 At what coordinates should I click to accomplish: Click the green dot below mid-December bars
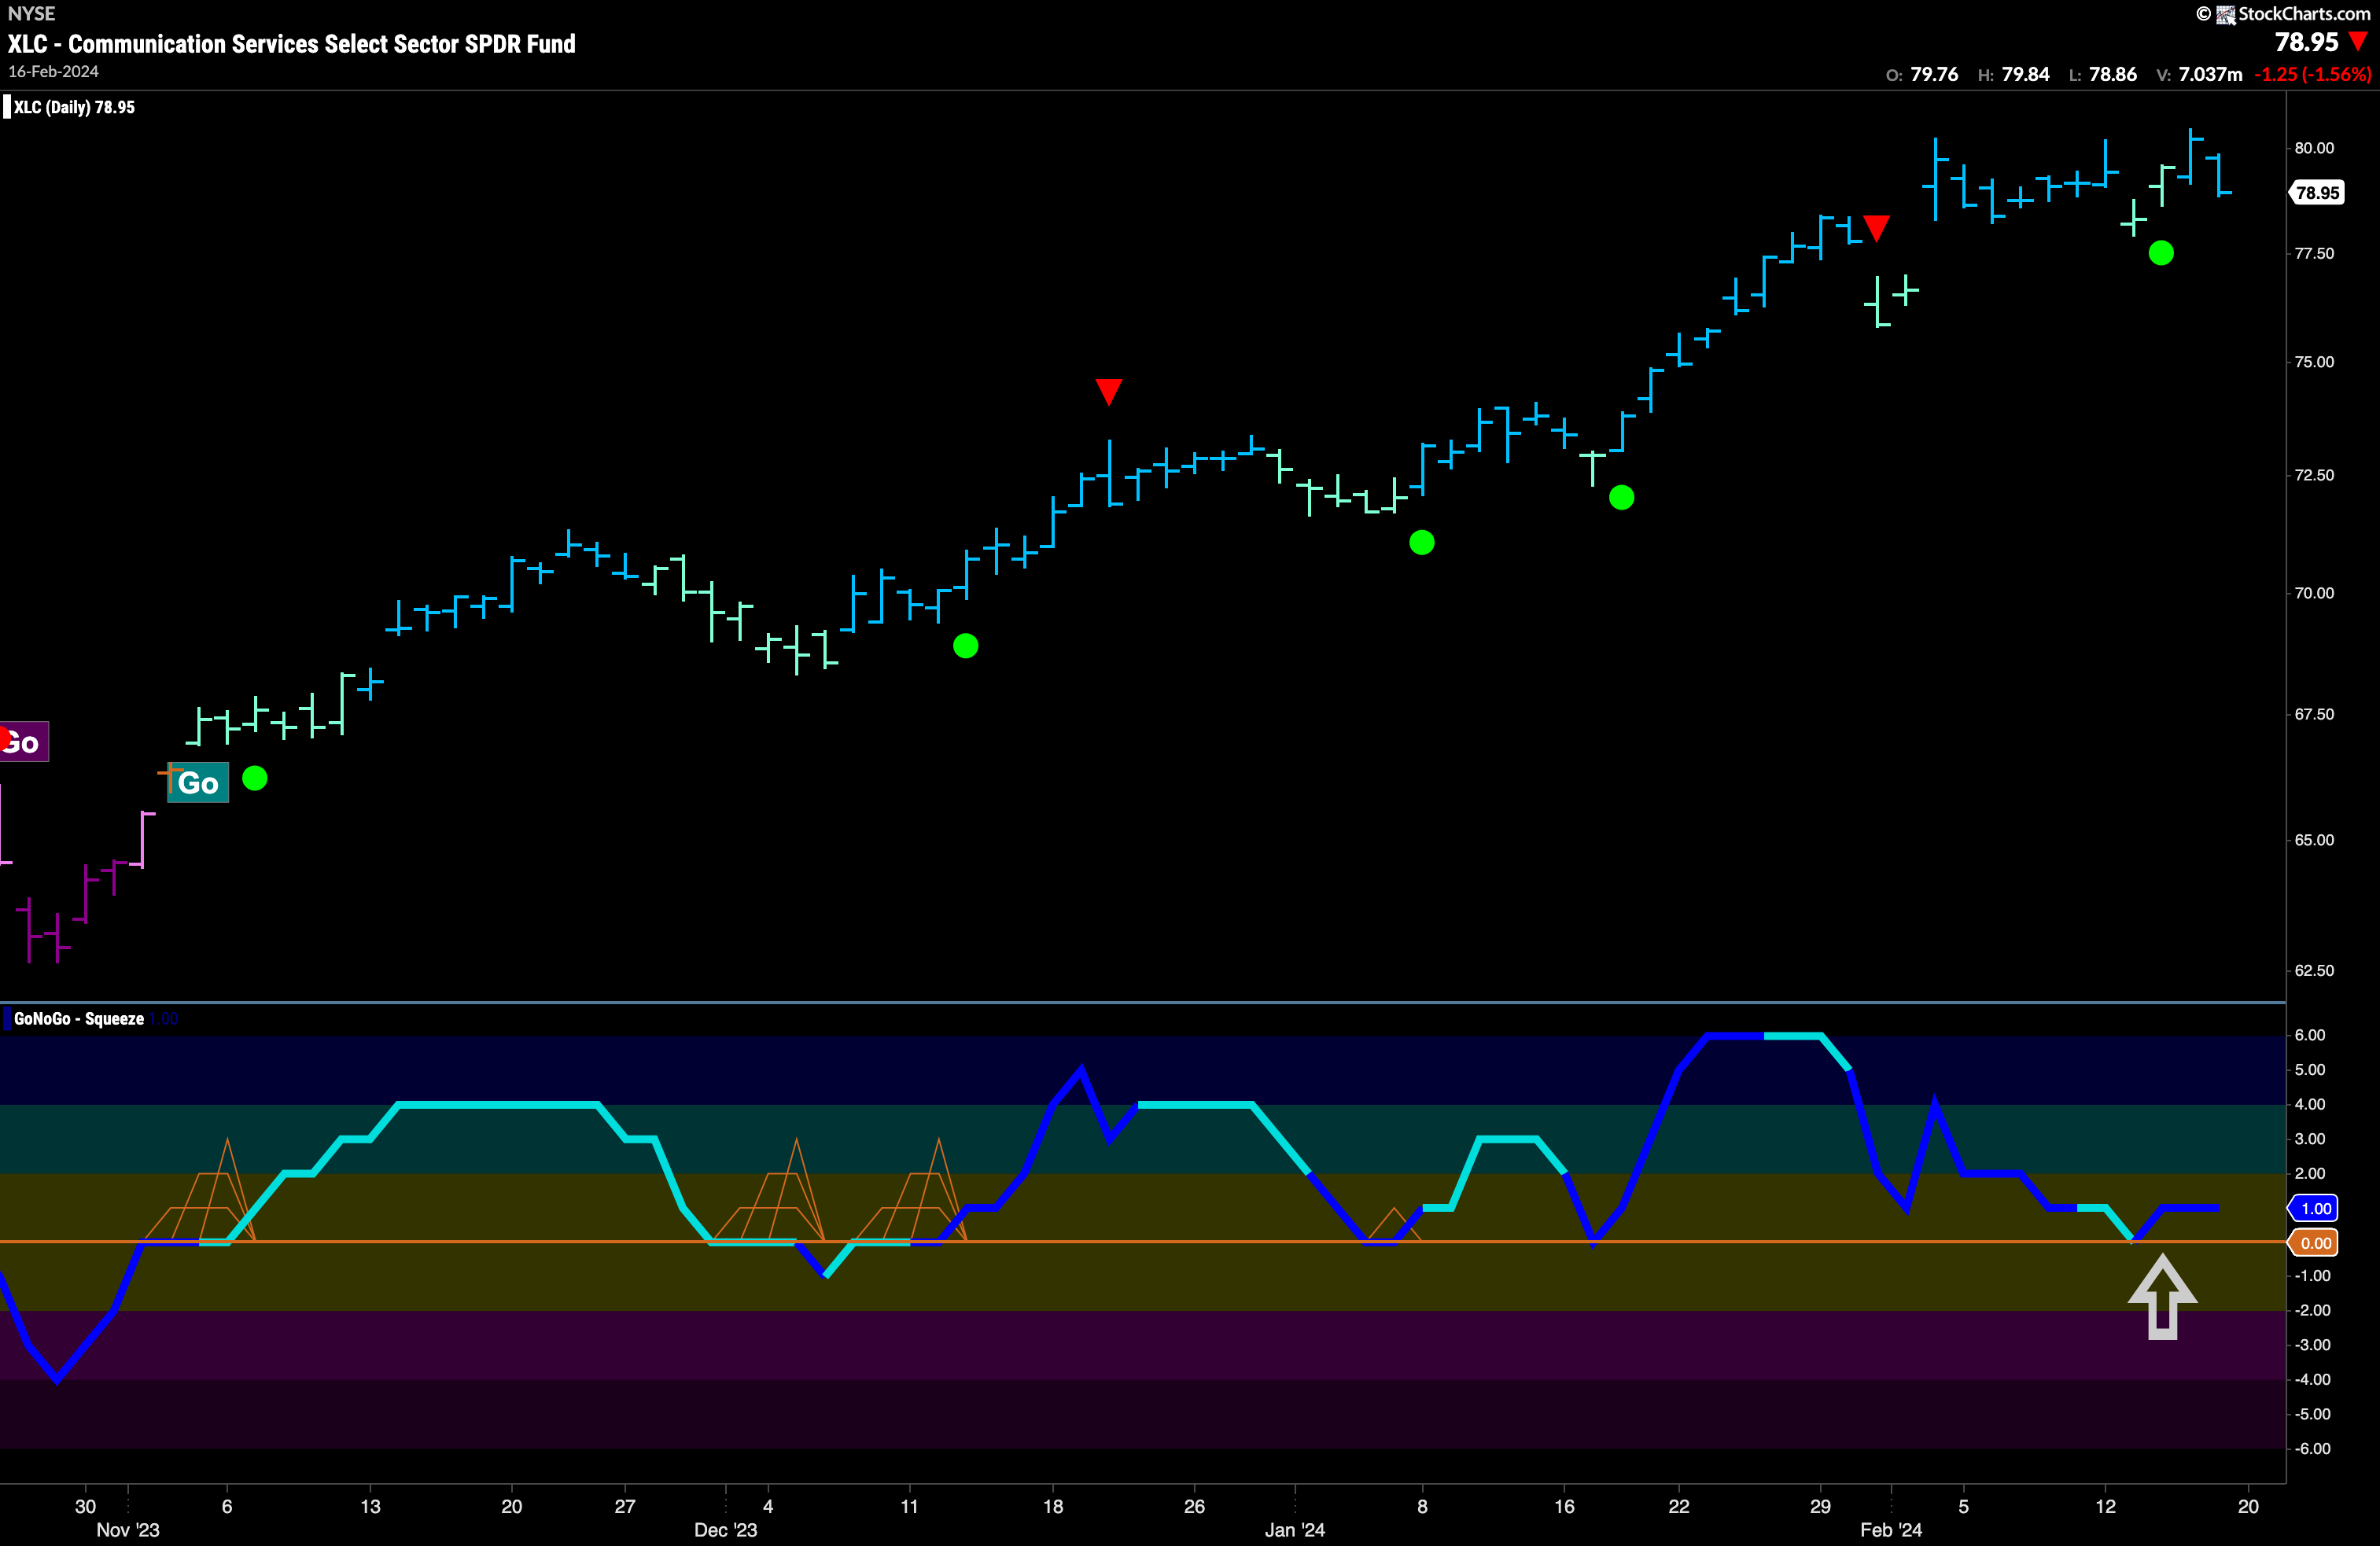(x=966, y=646)
